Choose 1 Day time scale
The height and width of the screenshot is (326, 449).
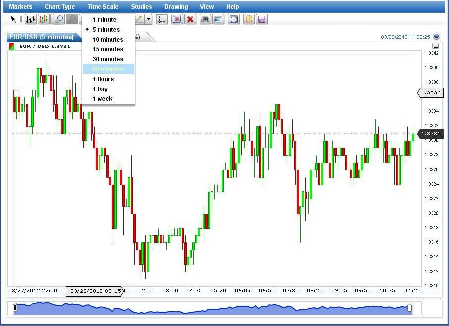pyautogui.click(x=108, y=89)
